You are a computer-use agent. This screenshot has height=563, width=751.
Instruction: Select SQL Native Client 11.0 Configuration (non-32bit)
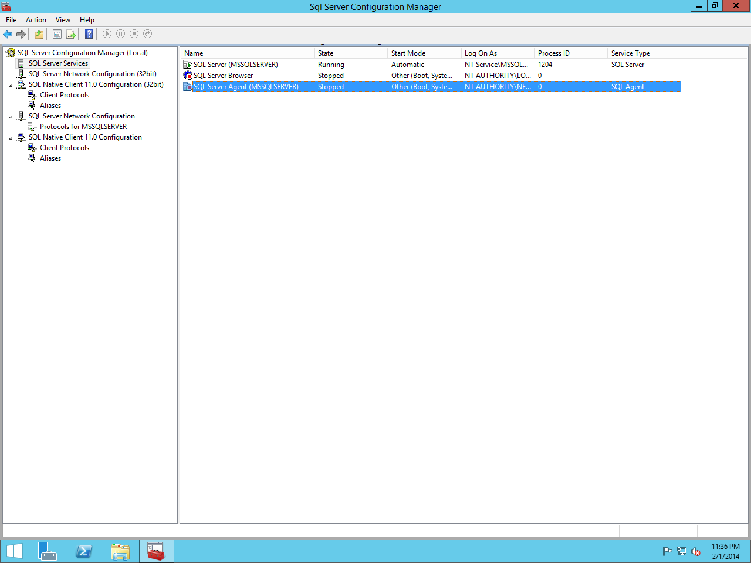(85, 137)
